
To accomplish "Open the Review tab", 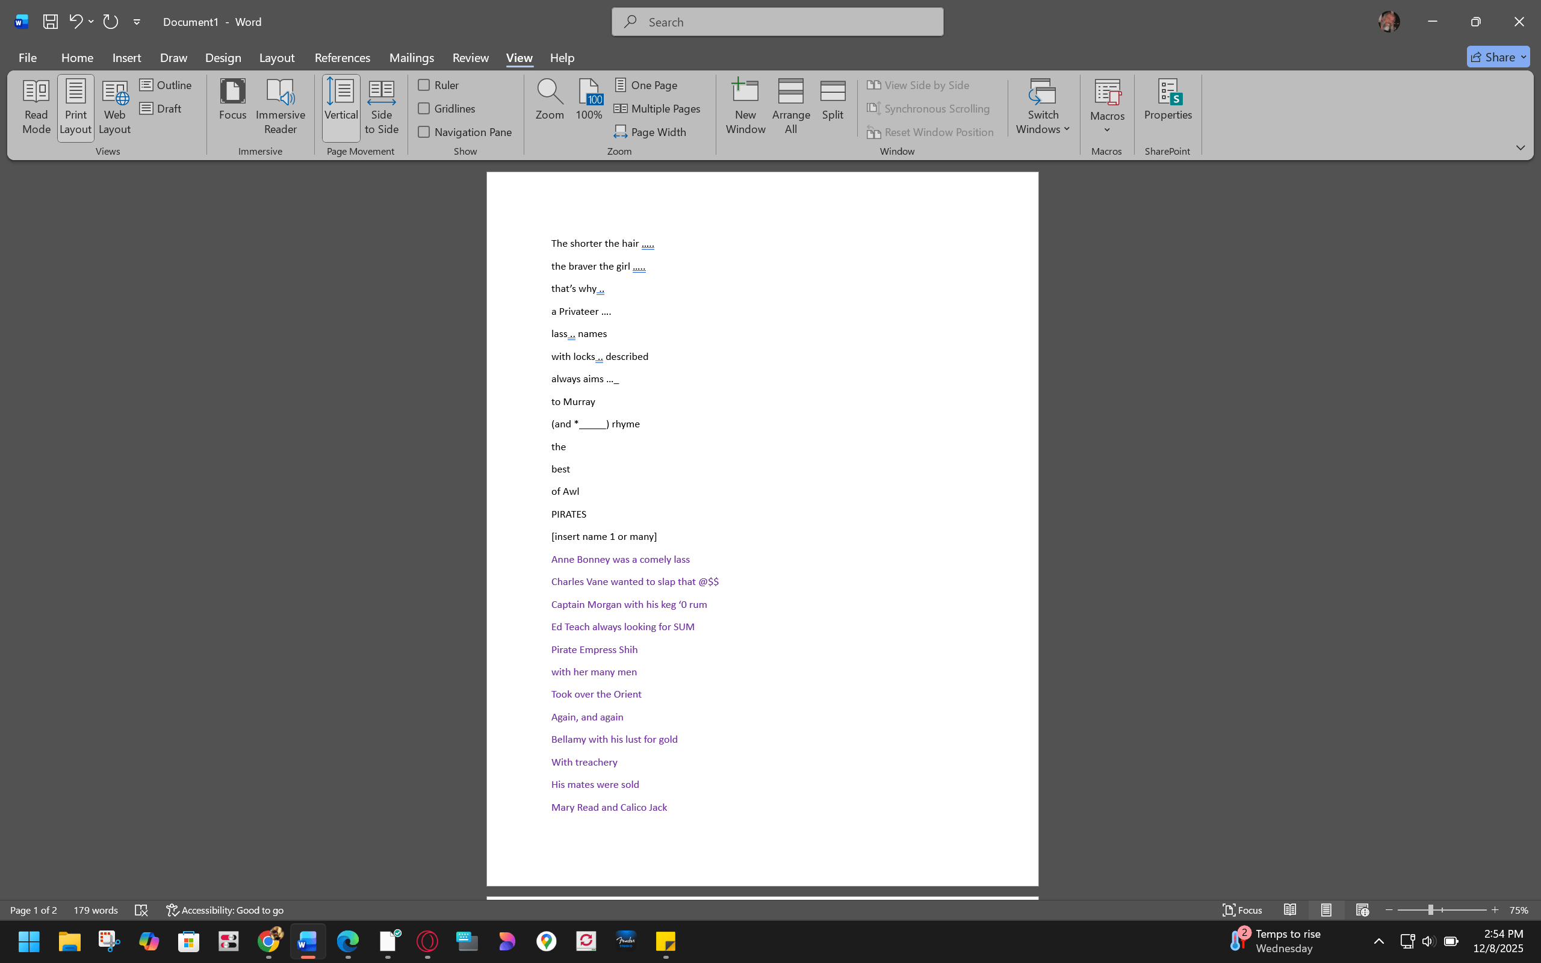I will (471, 57).
